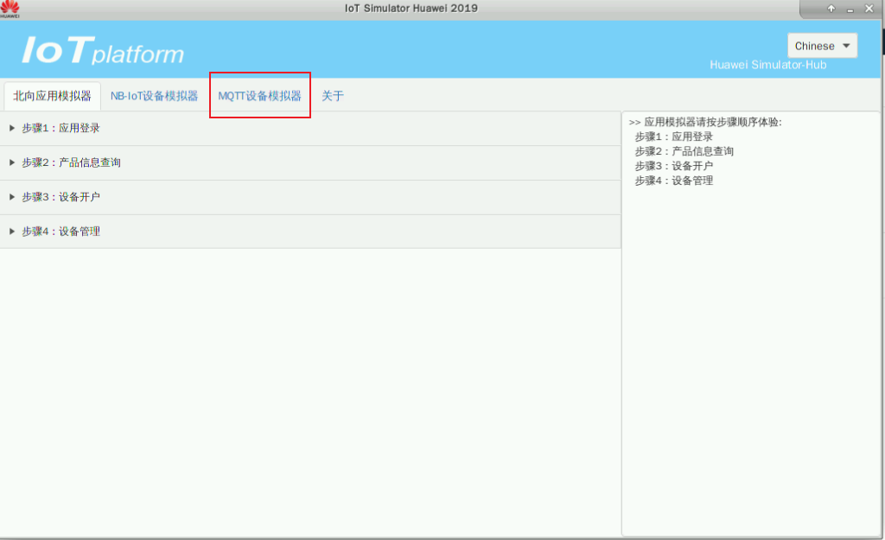
Task: Click the 步骤4：设备管理 section header
Action: coord(310,232)
